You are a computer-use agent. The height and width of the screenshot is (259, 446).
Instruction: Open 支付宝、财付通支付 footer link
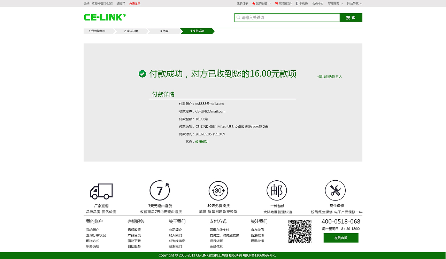(224, 235)
